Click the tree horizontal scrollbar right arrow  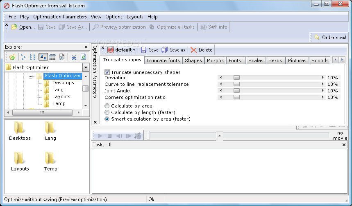[x=78, y=113]
